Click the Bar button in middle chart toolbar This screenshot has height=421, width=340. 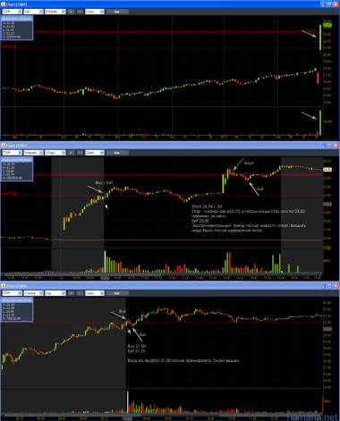pyautogui.click(x=117, y=153)
